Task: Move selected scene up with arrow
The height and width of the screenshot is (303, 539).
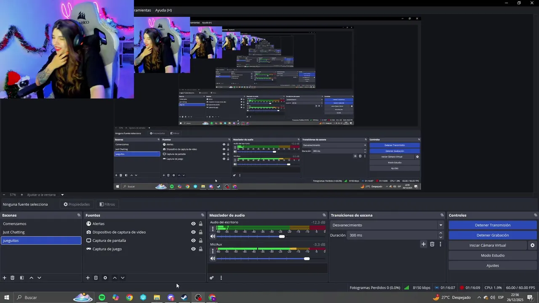Action: [31, 278]
